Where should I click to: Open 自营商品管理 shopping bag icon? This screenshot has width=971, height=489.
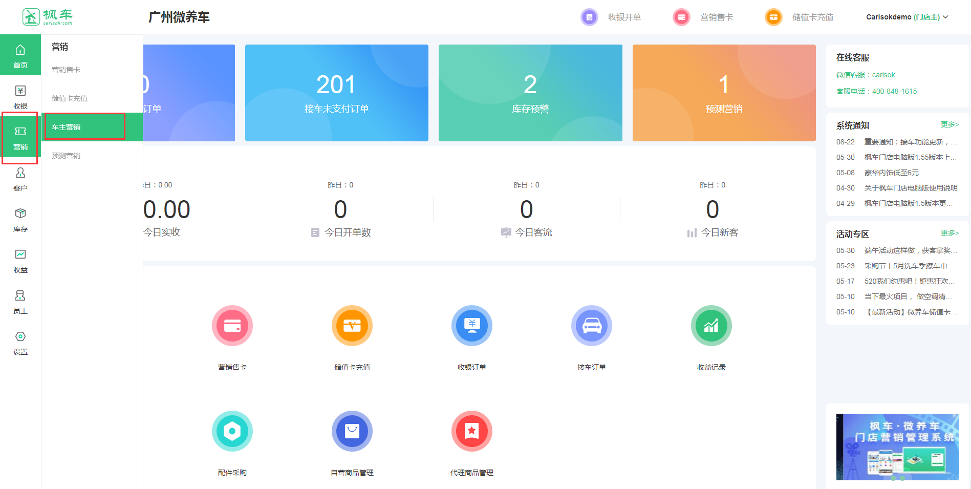pos(352,432)
